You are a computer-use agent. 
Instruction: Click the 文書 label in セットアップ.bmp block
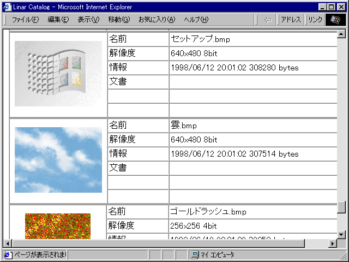pos(118,81)
